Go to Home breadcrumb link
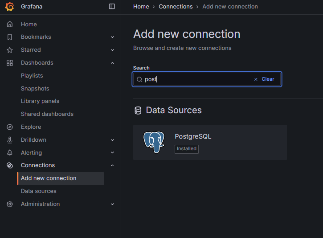The image size is (323, 238). 141,7
